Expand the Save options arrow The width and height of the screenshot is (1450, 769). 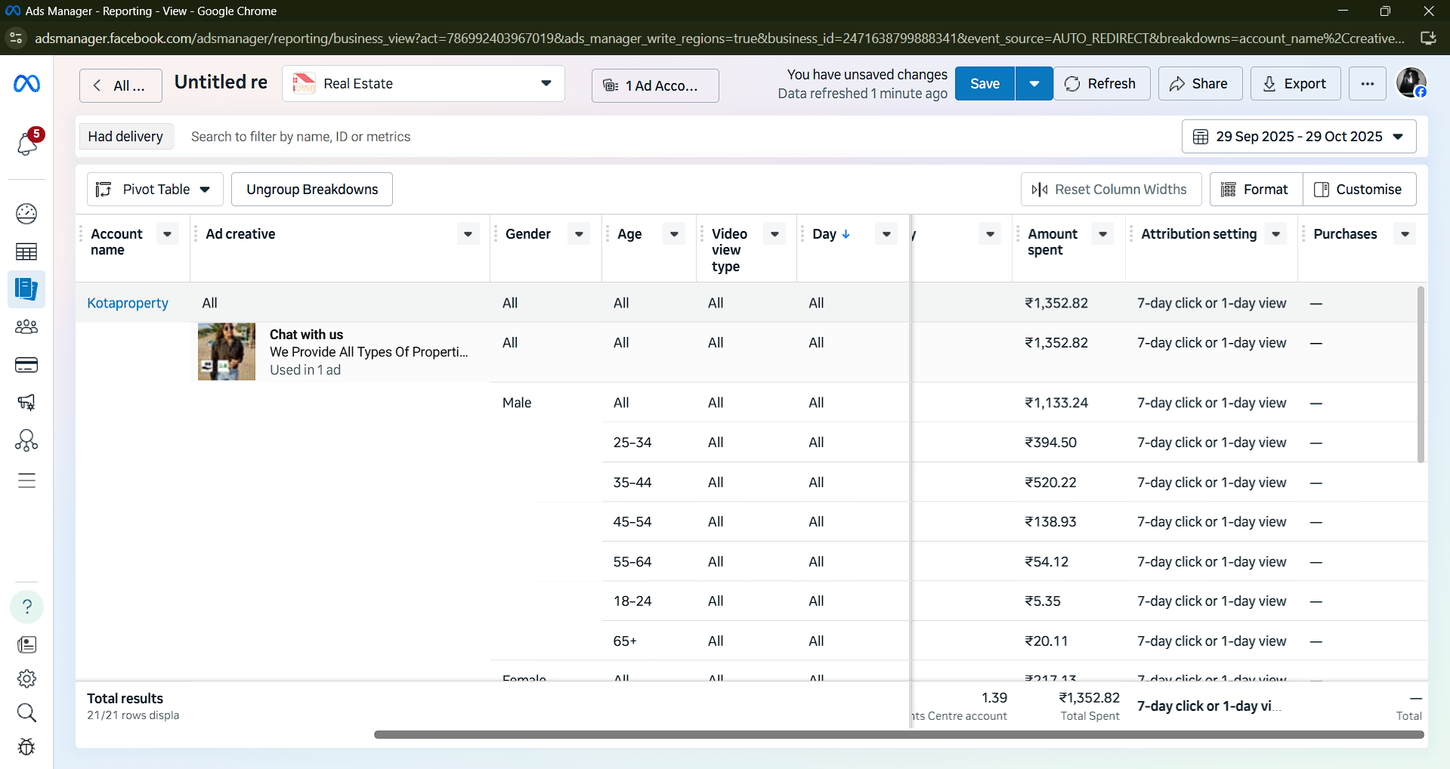[x=1034, y=84]
